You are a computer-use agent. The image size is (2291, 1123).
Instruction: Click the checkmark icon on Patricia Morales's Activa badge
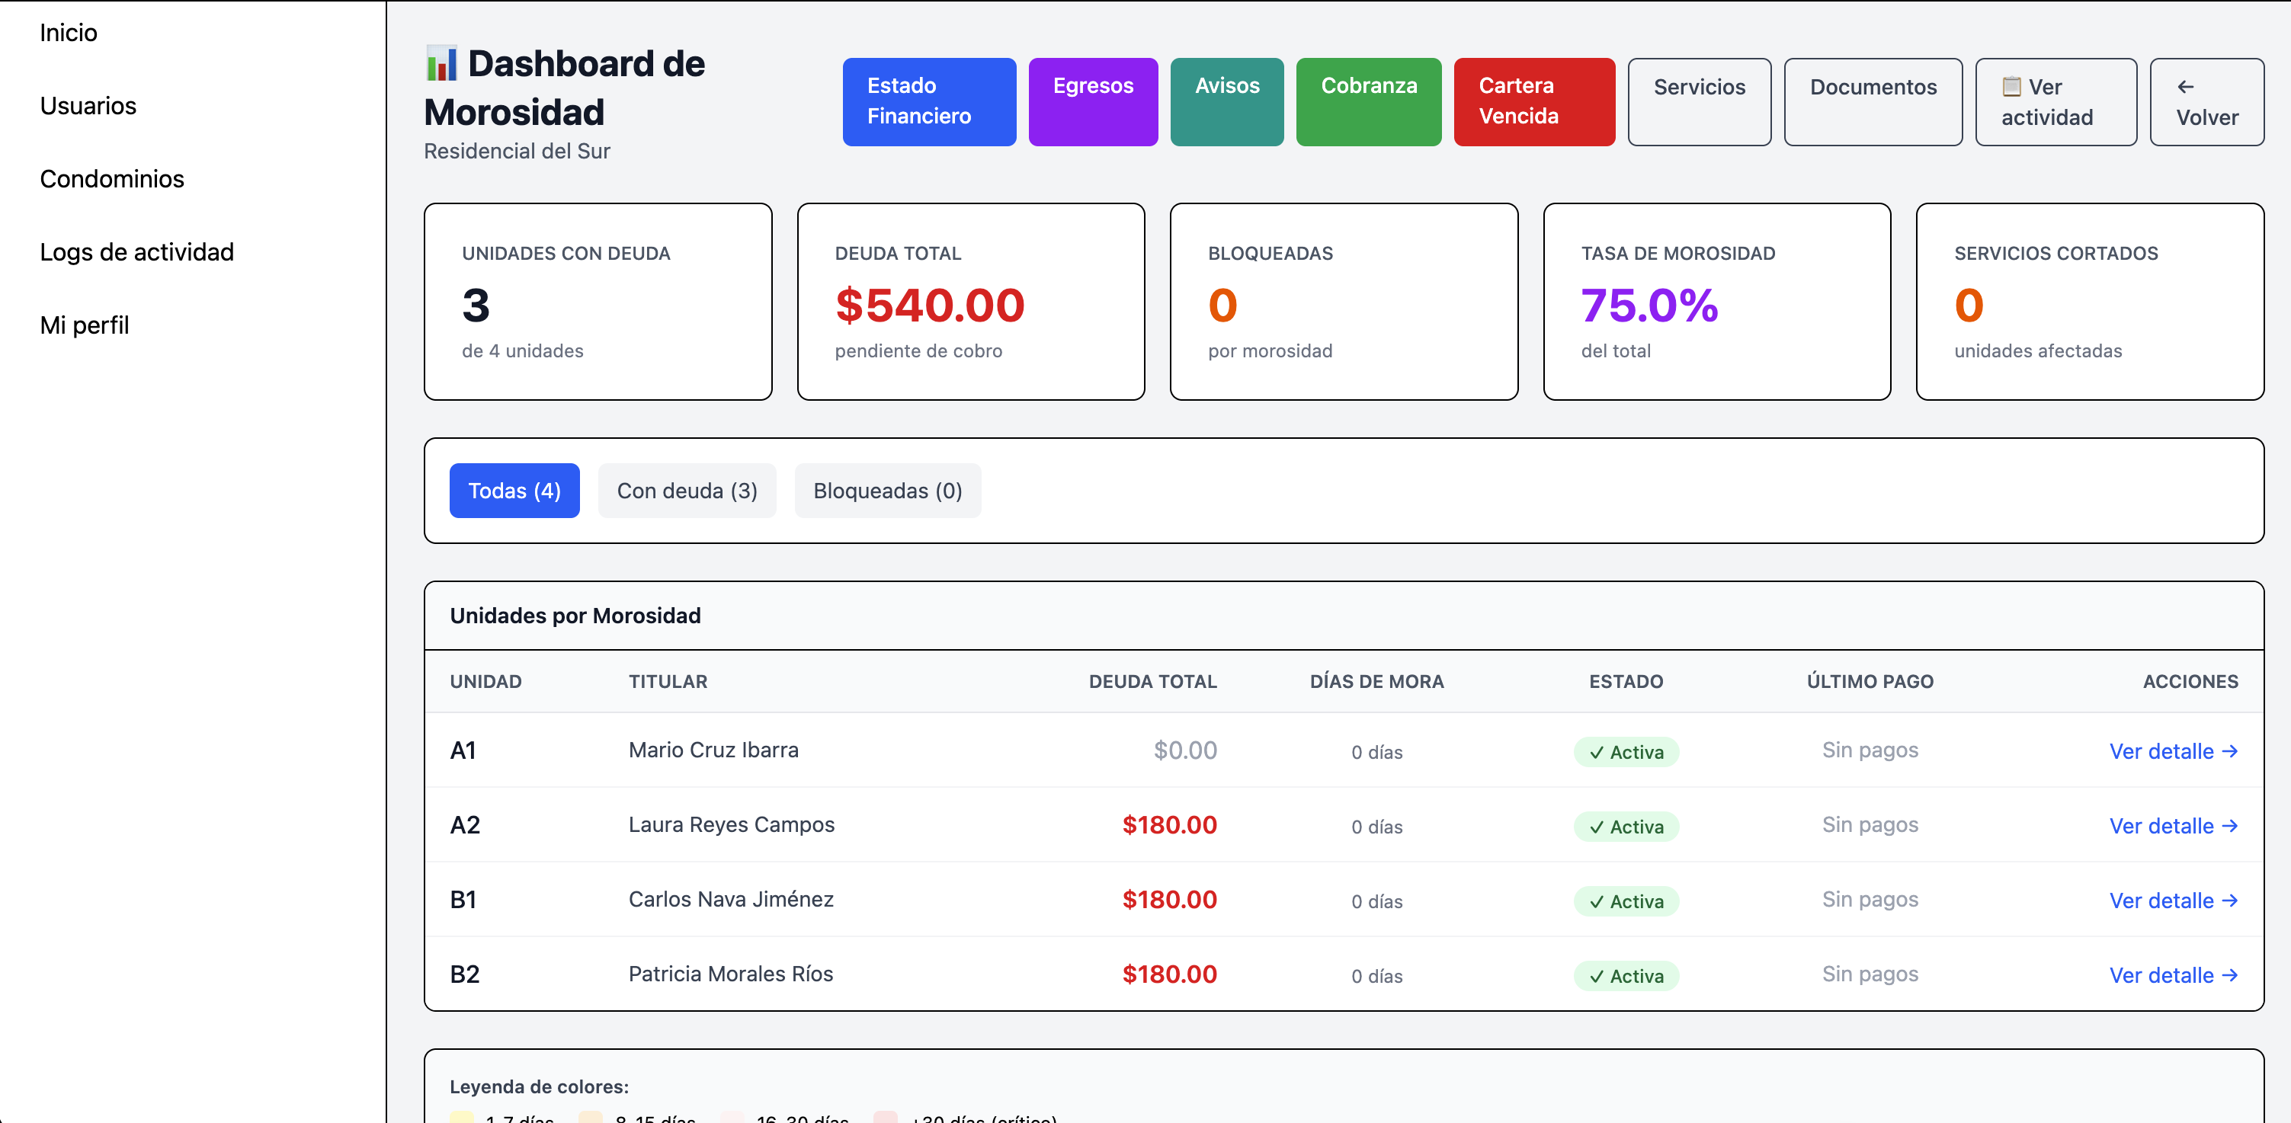coord(1597,975)
